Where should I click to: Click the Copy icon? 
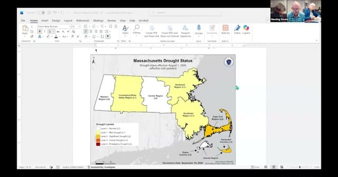[x=32, y=31]
